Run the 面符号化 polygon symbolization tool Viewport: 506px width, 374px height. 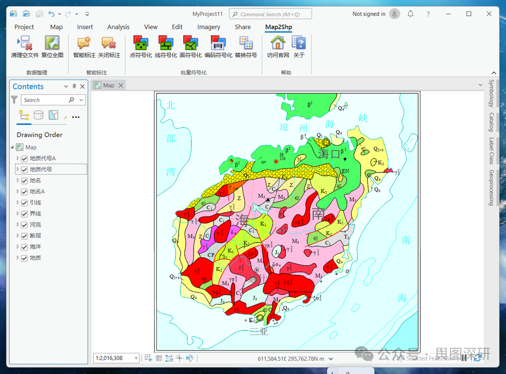tap(190, 44)
